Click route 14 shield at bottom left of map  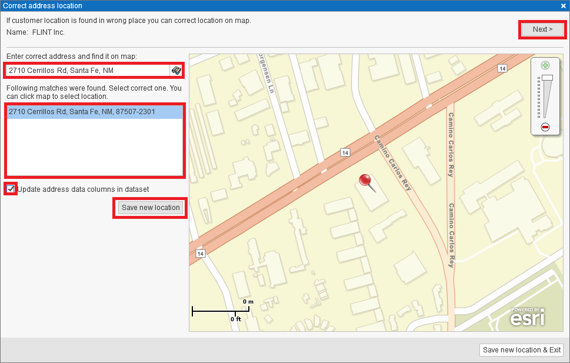(x=201, y=254)
